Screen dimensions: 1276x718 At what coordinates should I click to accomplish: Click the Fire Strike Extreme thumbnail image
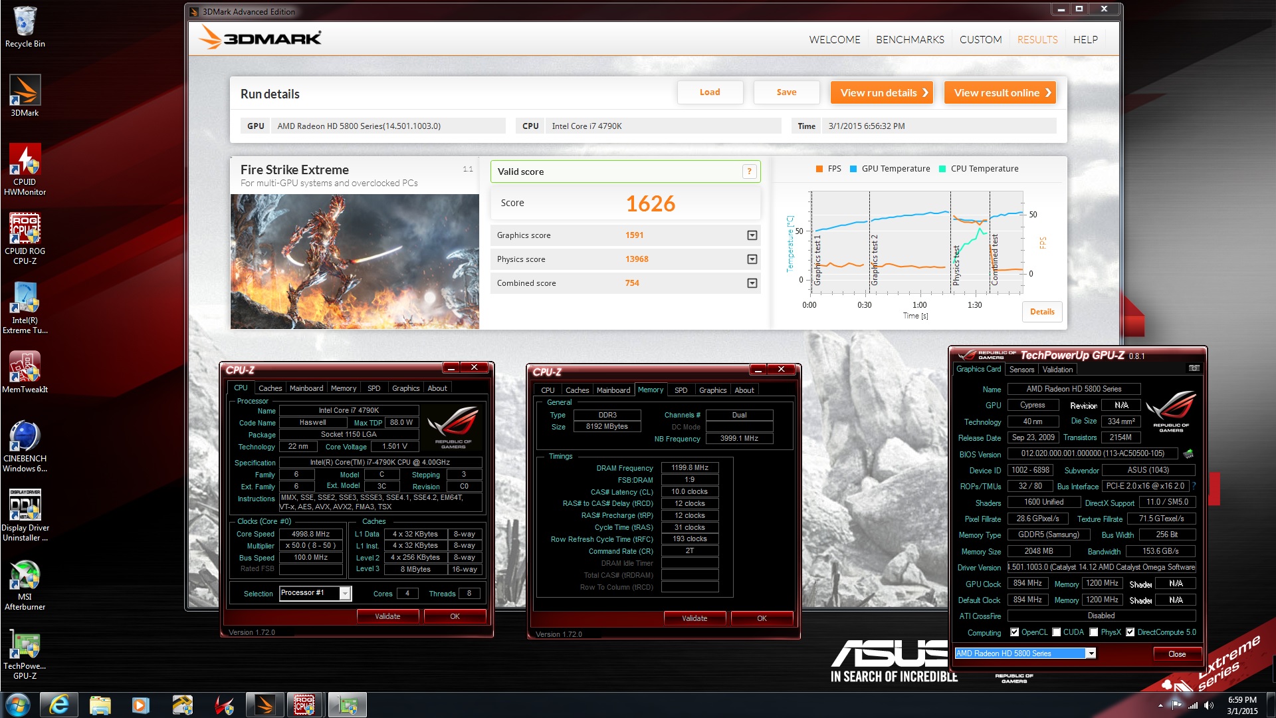pos(355,261)
